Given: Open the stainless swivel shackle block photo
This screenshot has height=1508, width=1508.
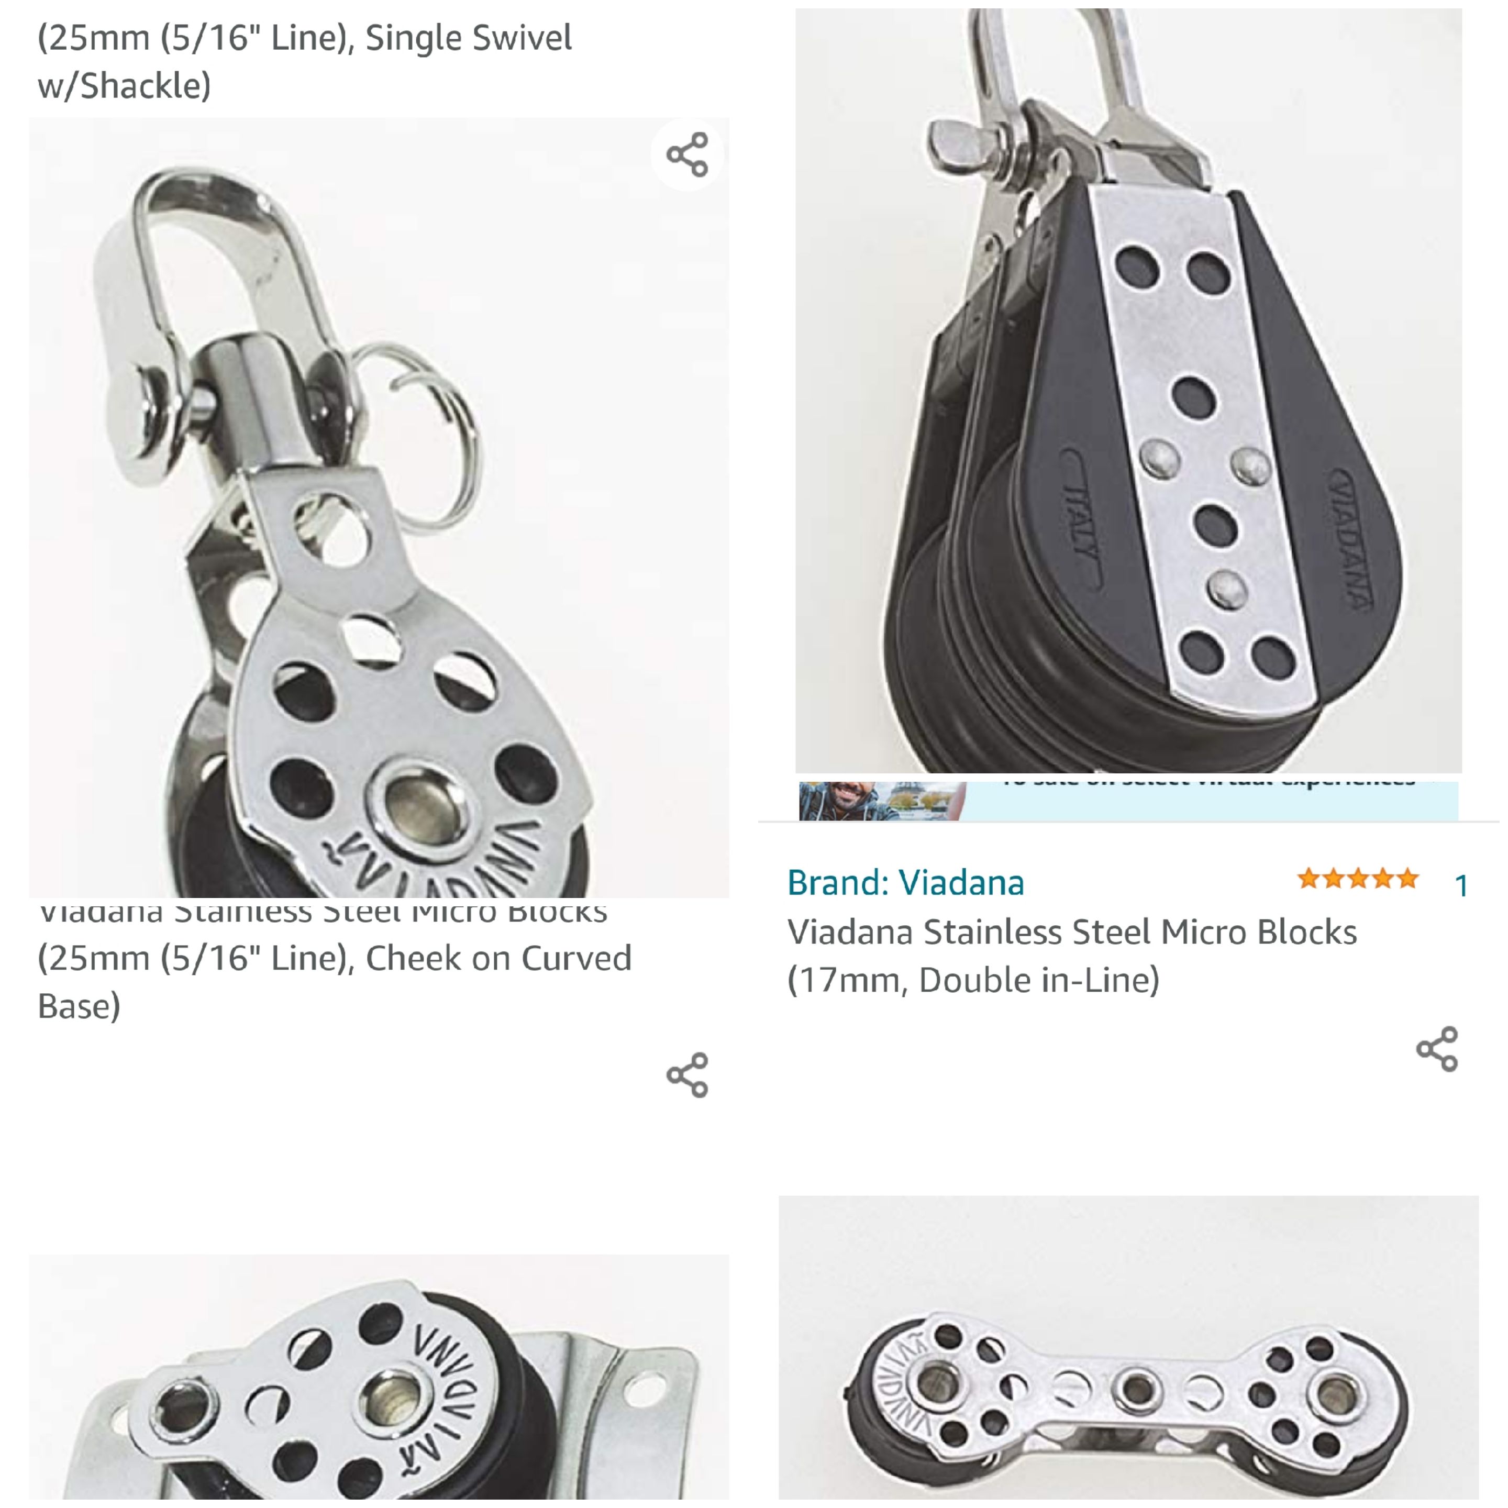Looking at the screenshot, I should [379, 507].
